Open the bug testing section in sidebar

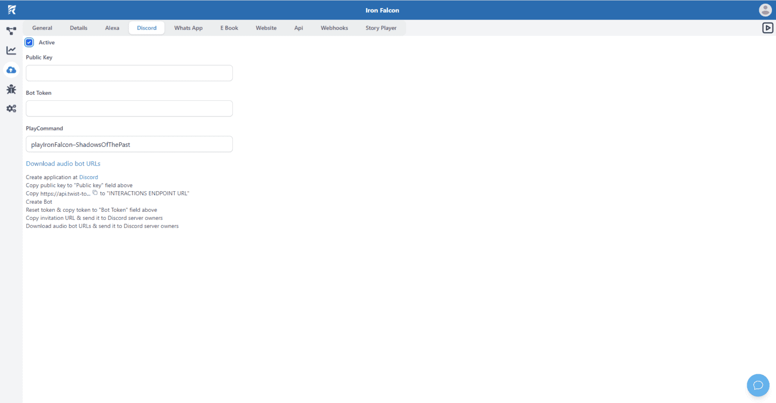click(x=11, y=89)
